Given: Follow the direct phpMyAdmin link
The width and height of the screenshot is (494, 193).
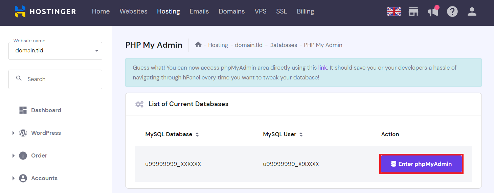Looking at the screenshot, I should click(x=322, y=68).
